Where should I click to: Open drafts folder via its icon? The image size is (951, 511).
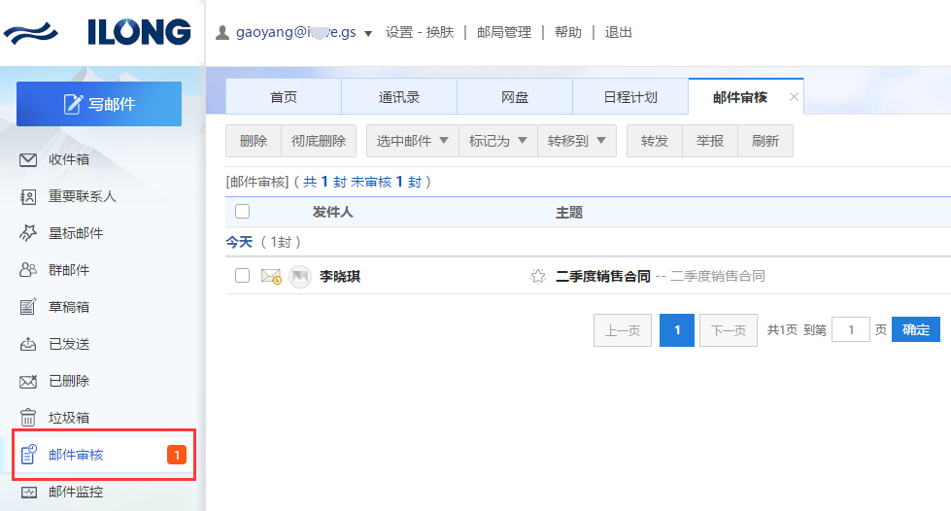tap(28, 307)
